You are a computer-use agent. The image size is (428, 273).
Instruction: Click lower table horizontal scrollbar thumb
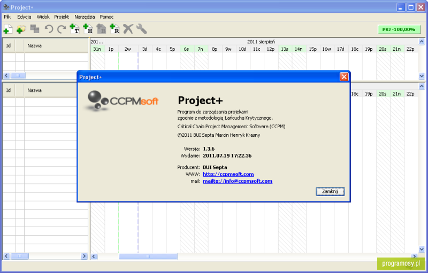pyautogui.click(x=19, y=256)
